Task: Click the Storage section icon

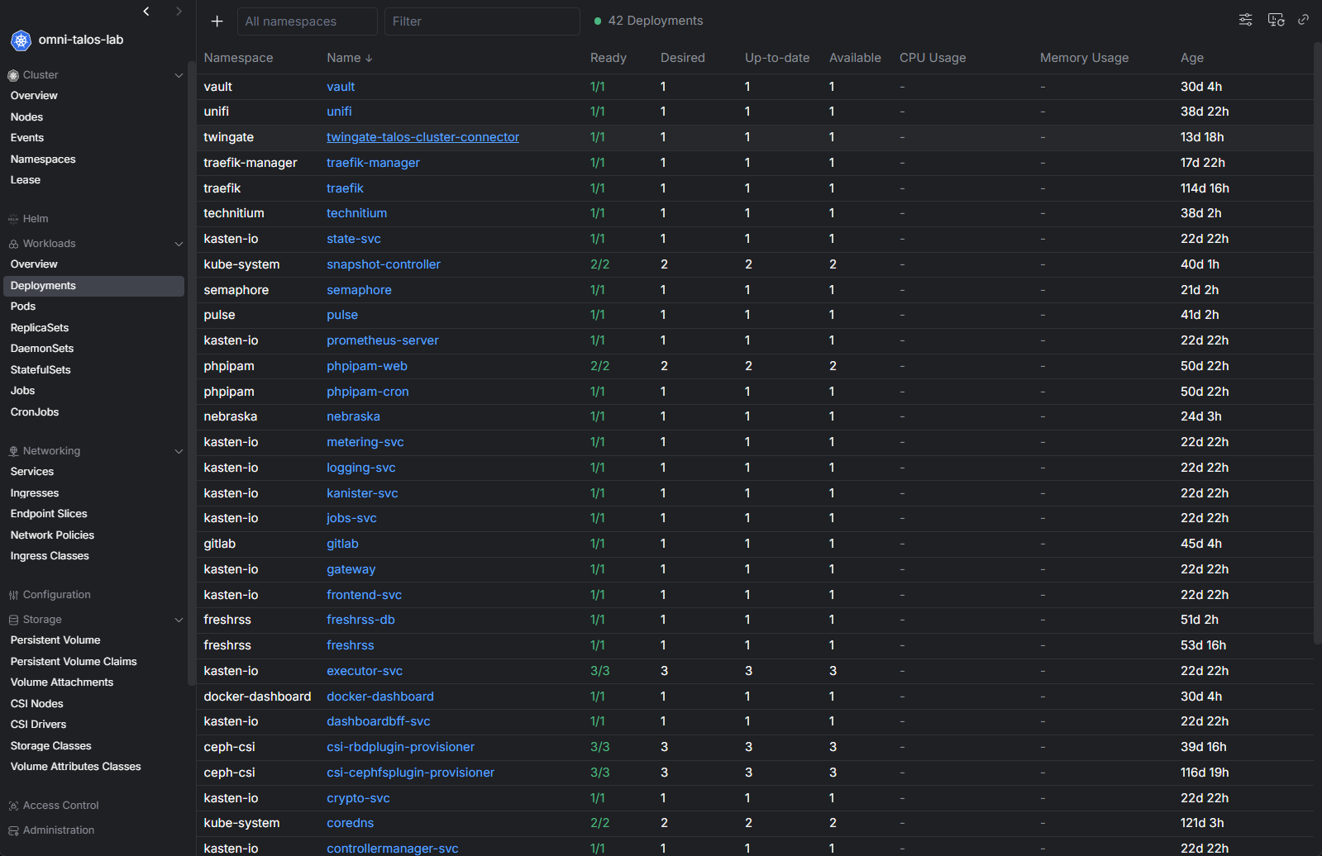Action: point(13,620)
